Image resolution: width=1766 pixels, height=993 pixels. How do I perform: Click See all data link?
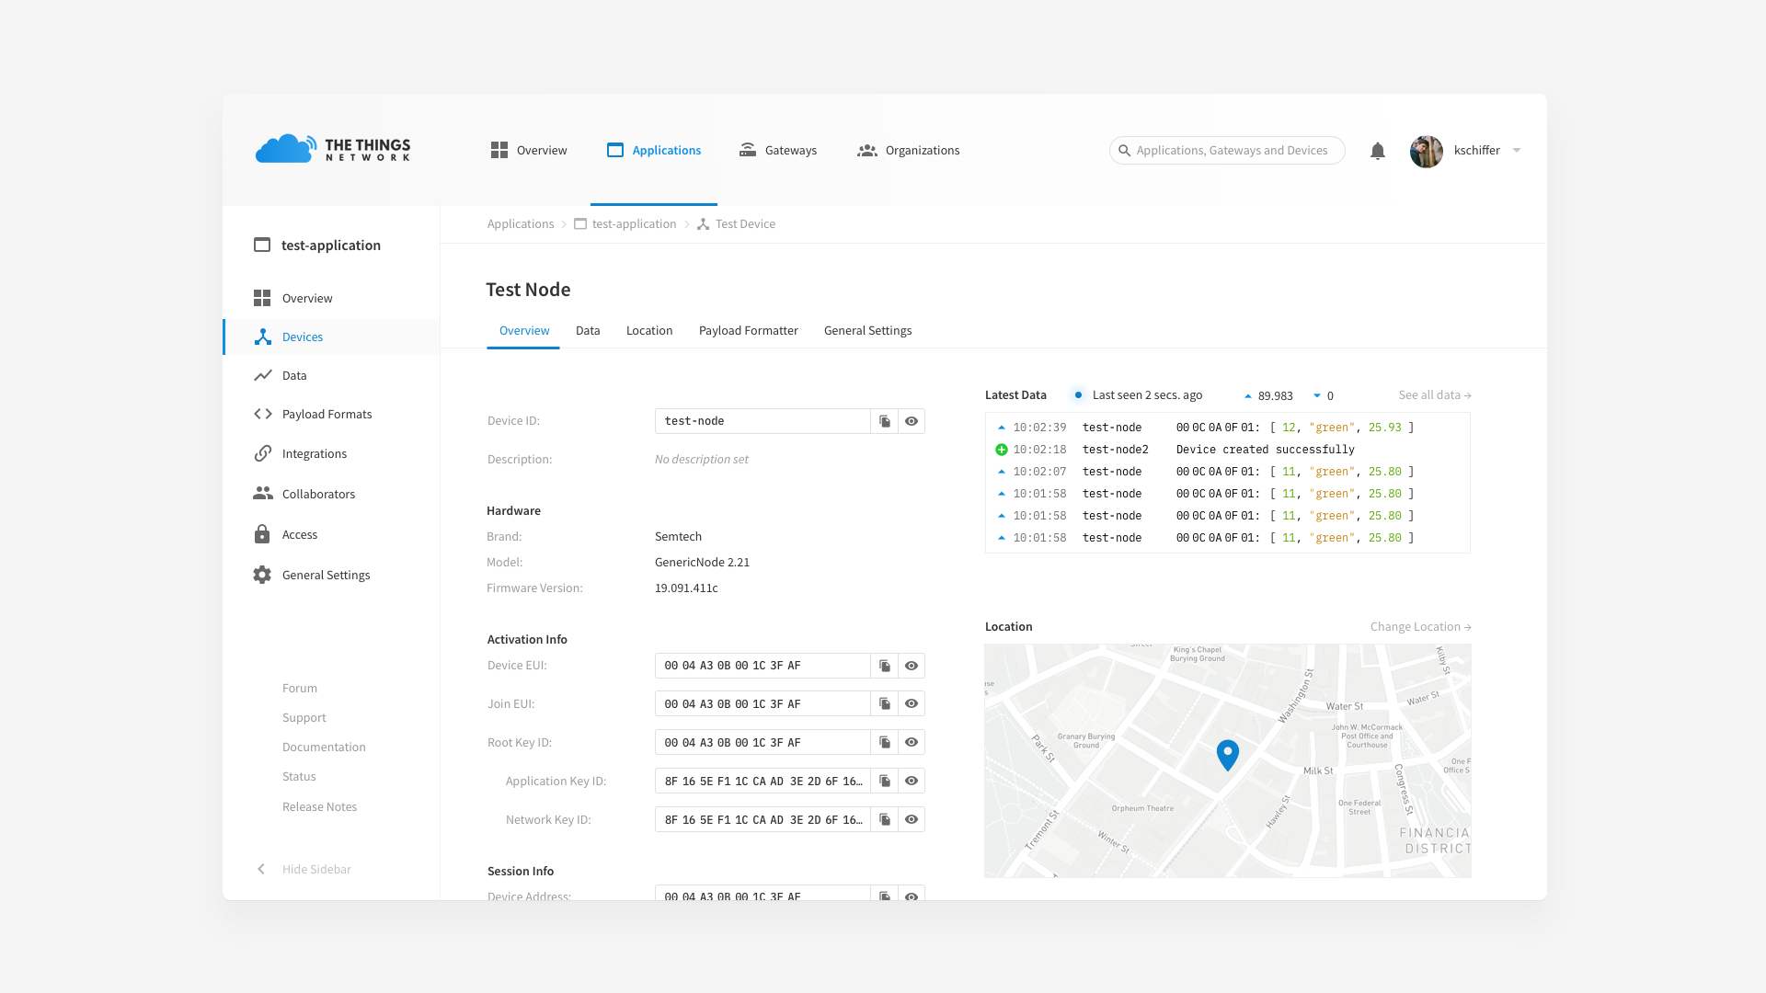tap(1434, 394)
